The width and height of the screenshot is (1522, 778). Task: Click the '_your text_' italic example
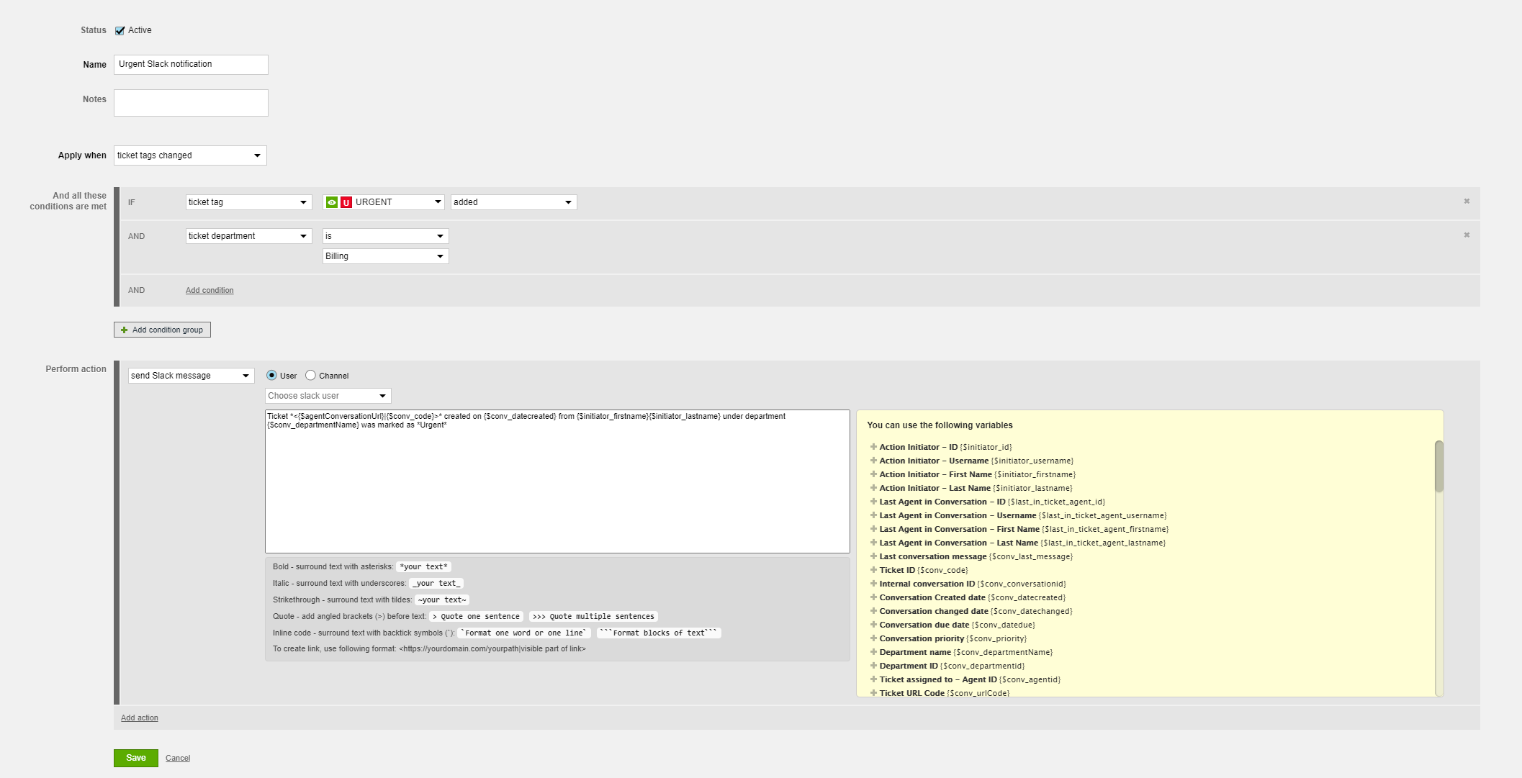(436, 583)
